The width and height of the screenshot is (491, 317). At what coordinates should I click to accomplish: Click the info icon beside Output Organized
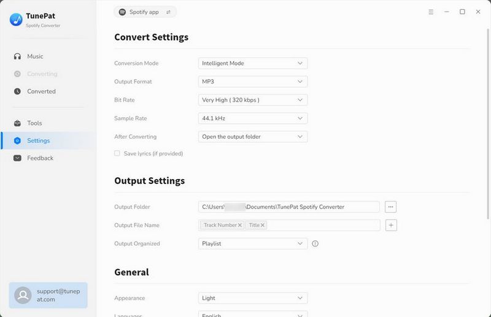click(x=315, y=243)
